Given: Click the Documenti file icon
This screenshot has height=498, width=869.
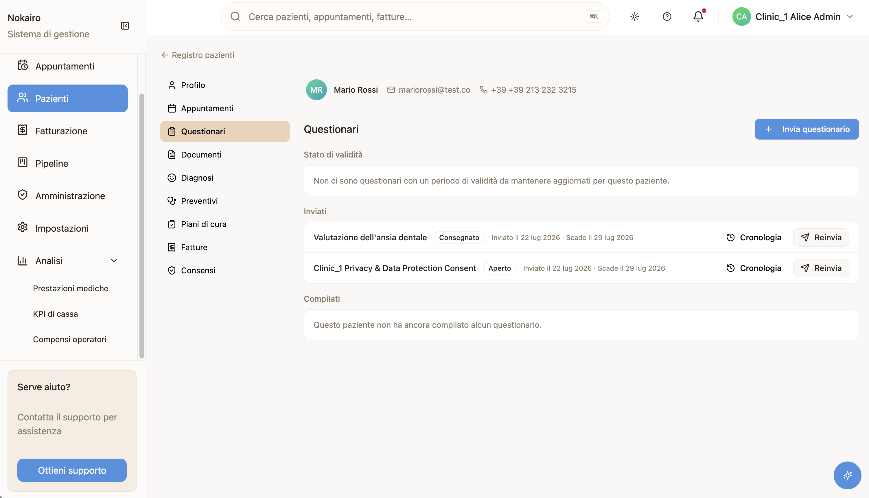Looking at the screenshot, I should tap(172, 155).
